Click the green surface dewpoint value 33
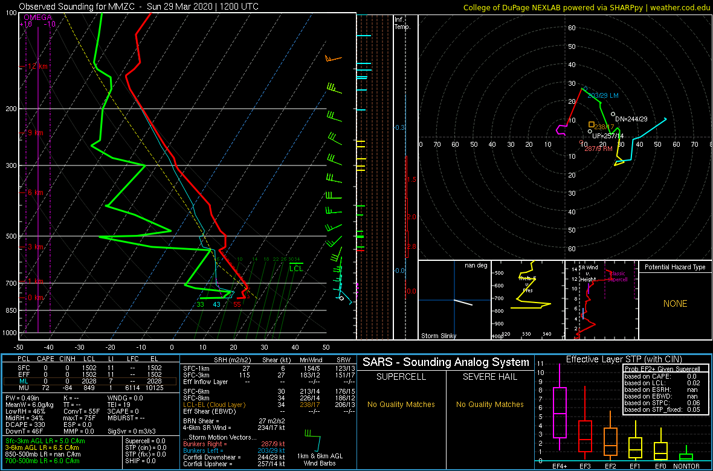 pos(201,304)
